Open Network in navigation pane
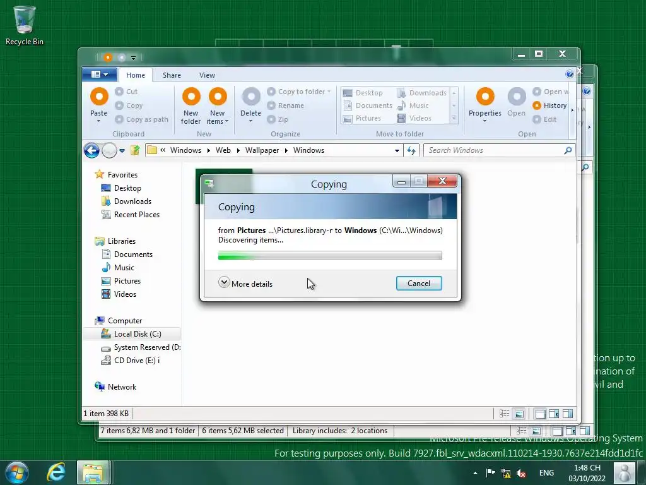This screenshot has height=485, width=646. (x=122, y=387)
